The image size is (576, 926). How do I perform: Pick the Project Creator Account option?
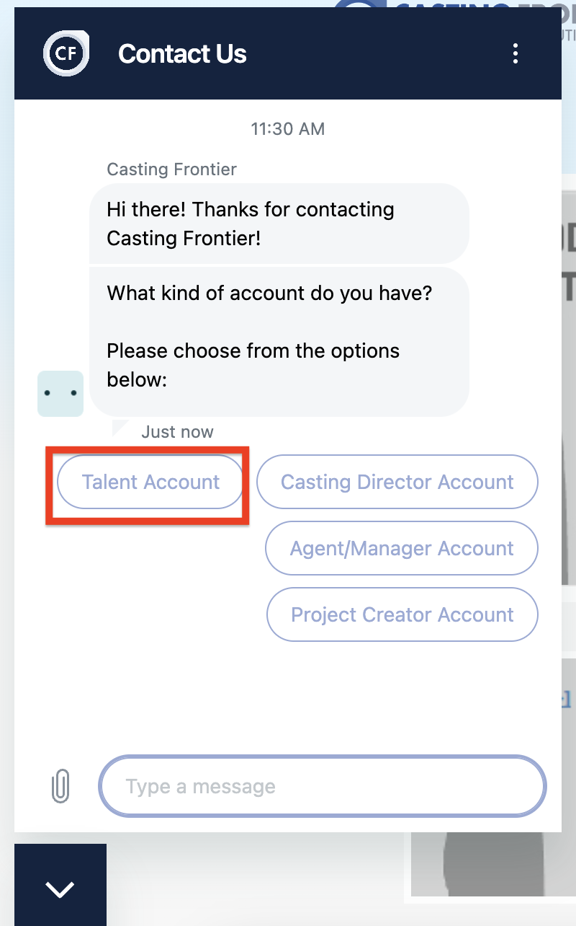click(x=402, y=614)
